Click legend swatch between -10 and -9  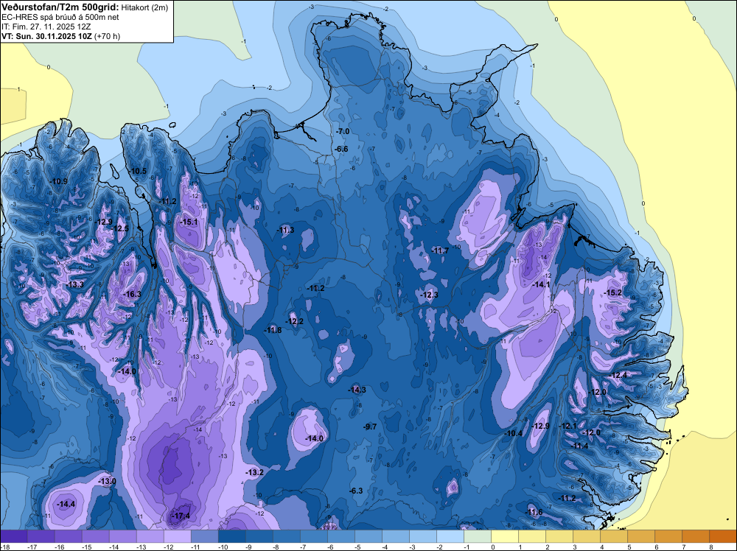(231, 536)
